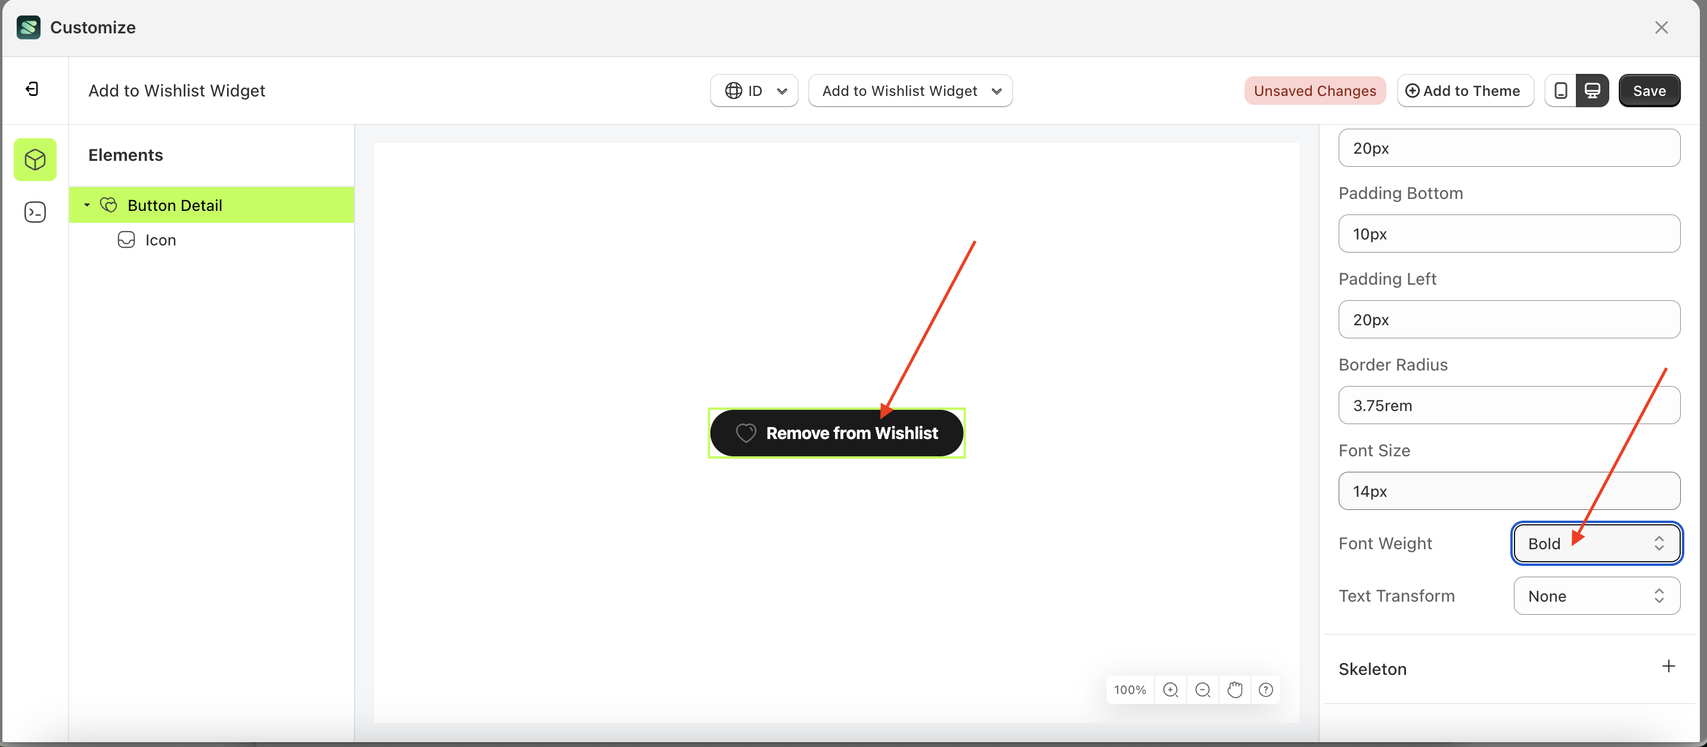The width and height of the screenshot is (1707, 747).
Task: Edit the Border Radius value field
Action: [1509, 405]
